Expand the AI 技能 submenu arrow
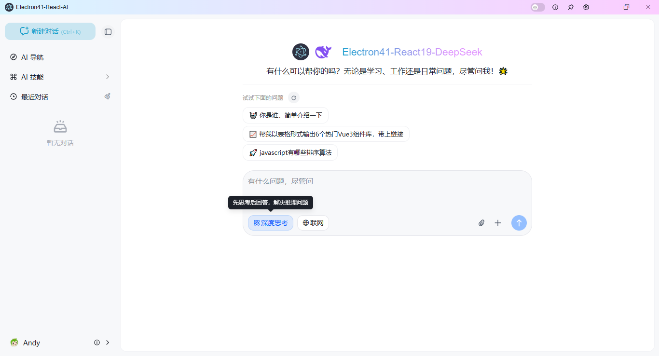 [108, 77]
